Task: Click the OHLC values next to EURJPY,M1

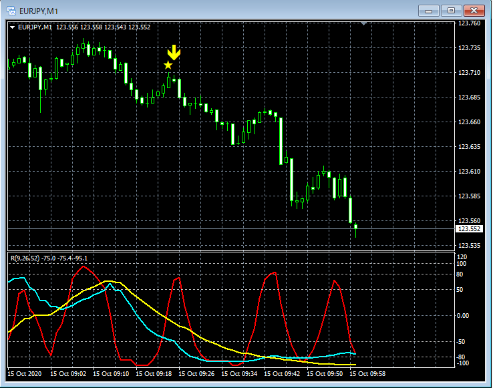Action: [103, 27]
